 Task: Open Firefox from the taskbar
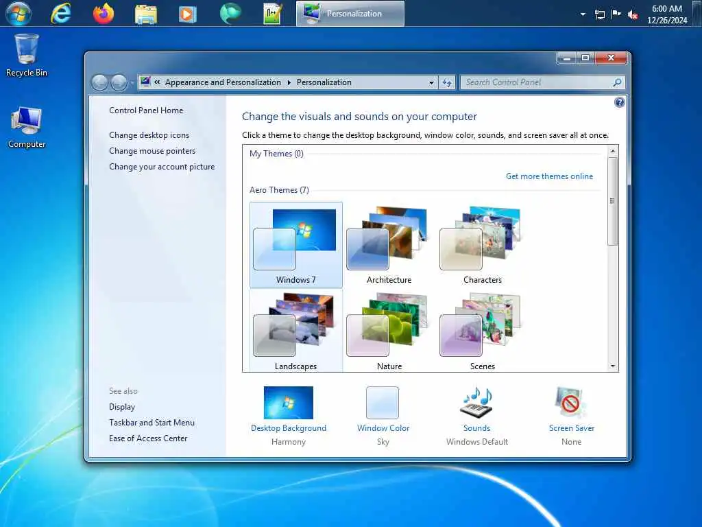click(104, 14)
